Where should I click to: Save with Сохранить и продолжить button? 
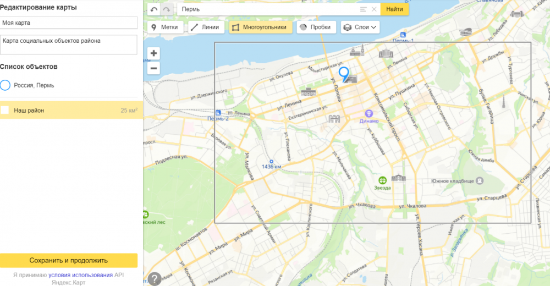pos(68,260)
